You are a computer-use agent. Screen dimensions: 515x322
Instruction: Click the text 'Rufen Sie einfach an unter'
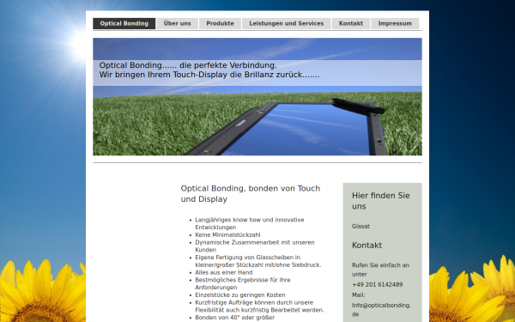[x=380, y=270]
